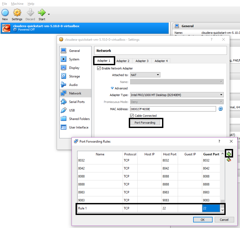Open the Start button dropdown arrow
This screenshot has height=228, width=240.
(49, 14)
